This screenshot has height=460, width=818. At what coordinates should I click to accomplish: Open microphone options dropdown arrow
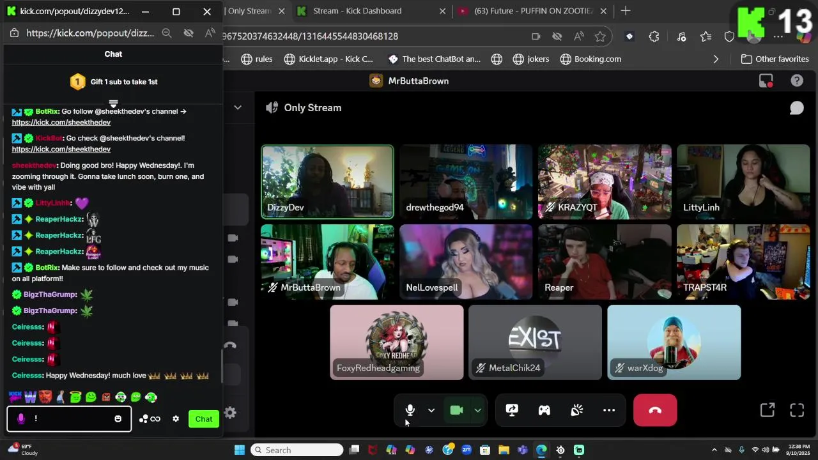[431, 410]
